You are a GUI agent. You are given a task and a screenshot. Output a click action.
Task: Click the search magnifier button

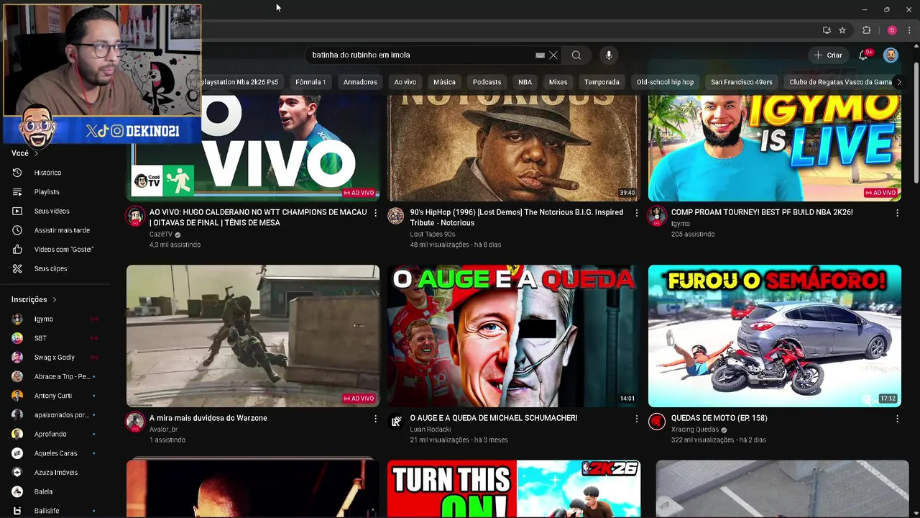[x=576, y=55]
